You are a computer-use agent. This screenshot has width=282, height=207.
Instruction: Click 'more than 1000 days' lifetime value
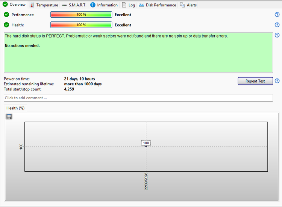pyautogui.click(x=83, y=84)
